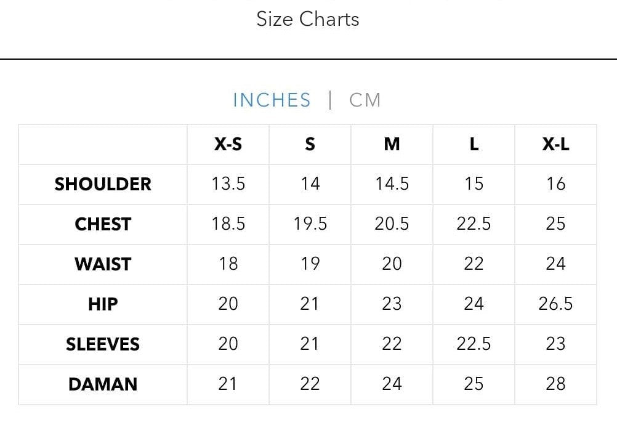Image resolution: width=617 pixels, height=441 pixels.
Task: Switch size chart units to CM
Action: coord(365,100)
